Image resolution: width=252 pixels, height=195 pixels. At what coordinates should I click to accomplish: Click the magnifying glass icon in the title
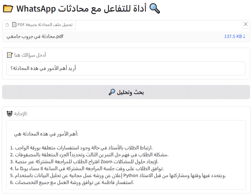coord(154,9)
